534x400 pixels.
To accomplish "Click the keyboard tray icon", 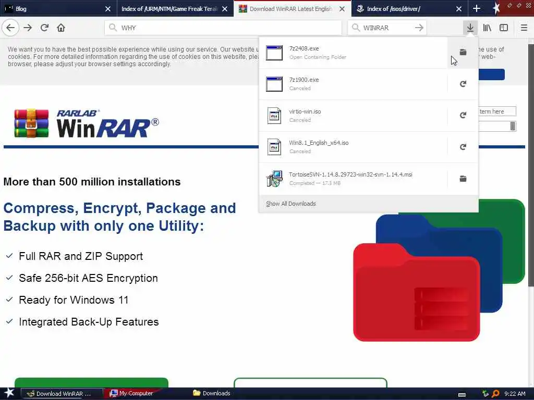I will pyautogui.click(x=462, y=395).
